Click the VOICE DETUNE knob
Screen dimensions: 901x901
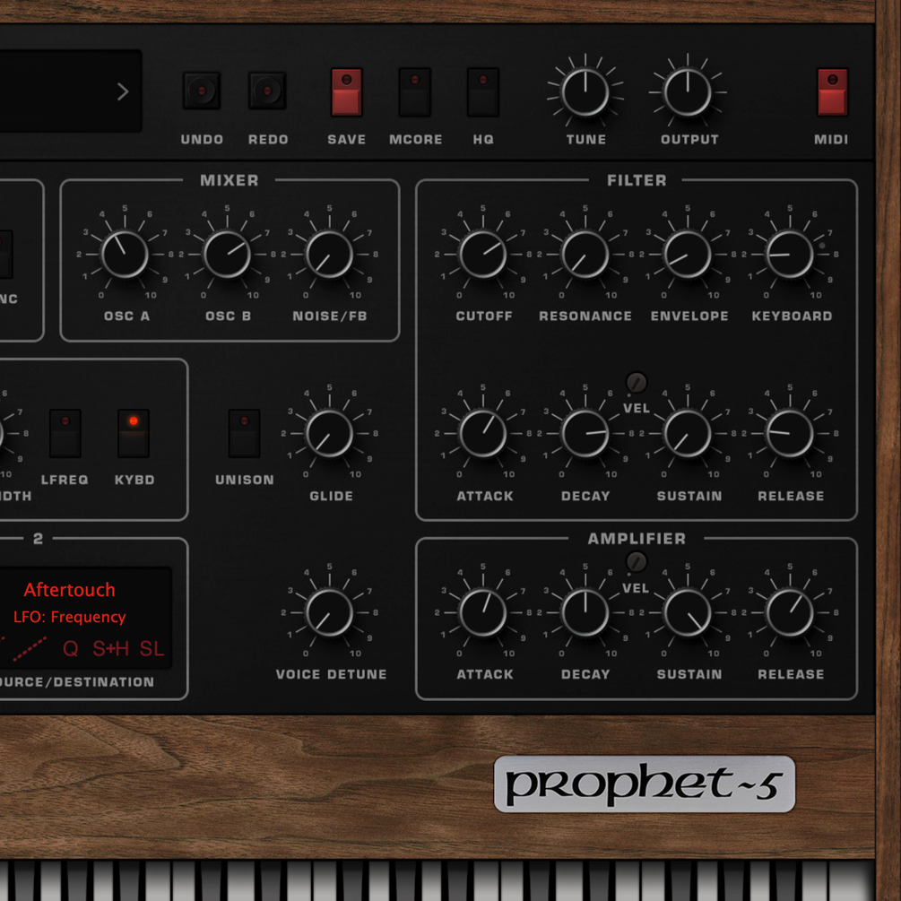coord(329,613)
